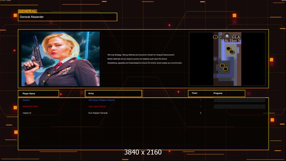Click start position marker 2 on the map
This screenshot has height=161, width=286.
click(x=232, y=52)
